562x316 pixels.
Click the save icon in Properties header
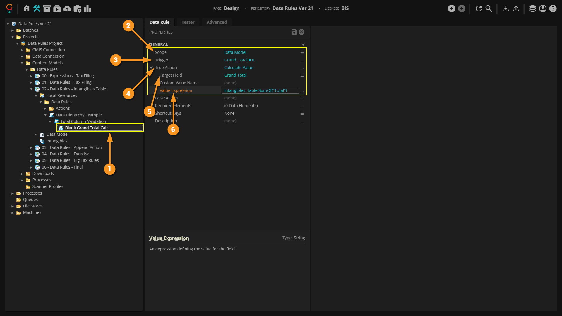(294, 32)
